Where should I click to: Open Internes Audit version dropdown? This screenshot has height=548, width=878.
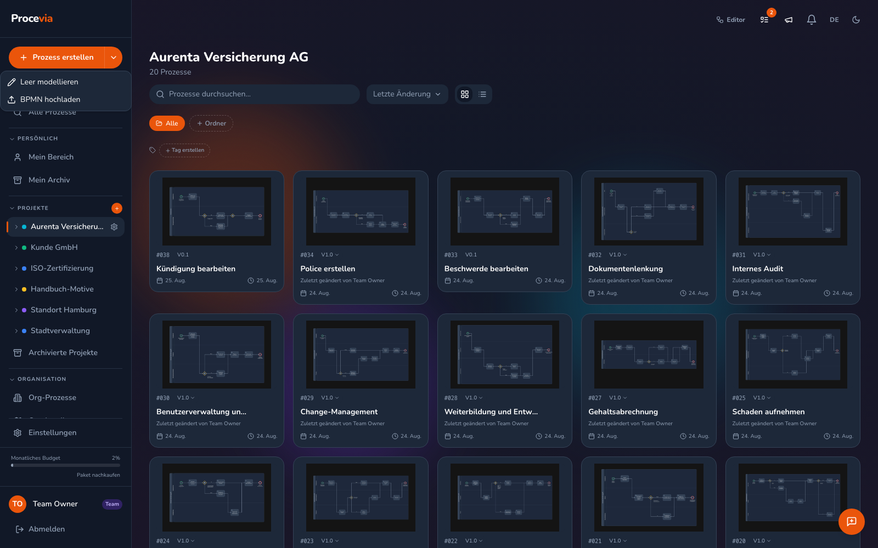pos(762,255)
